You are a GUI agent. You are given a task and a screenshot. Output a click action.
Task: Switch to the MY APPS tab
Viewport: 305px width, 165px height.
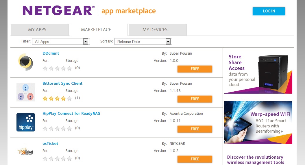[40, 30]
